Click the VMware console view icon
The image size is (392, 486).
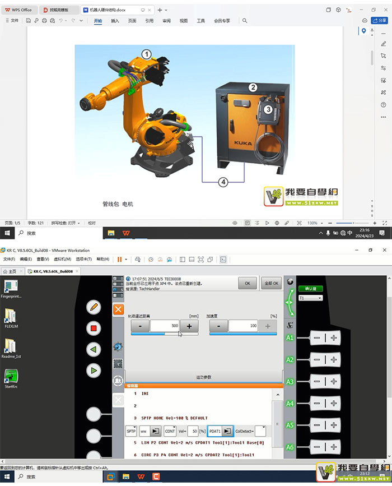tap(223, 260)
